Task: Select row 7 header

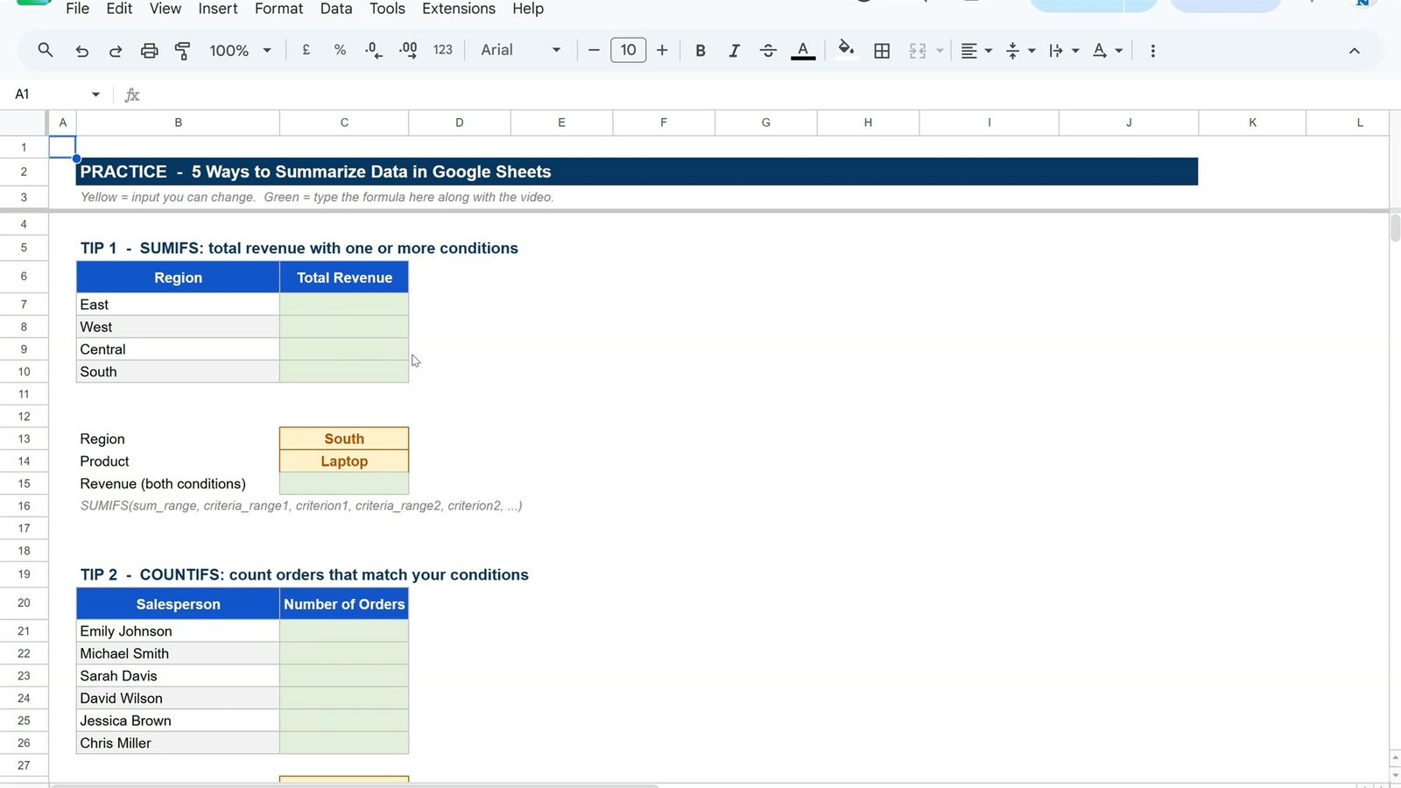Action: (x=24, y=304)
